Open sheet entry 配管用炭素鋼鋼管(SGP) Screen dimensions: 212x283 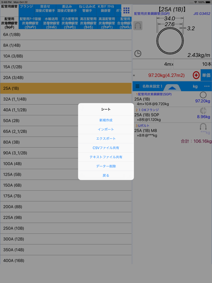[x=172, y=99]
